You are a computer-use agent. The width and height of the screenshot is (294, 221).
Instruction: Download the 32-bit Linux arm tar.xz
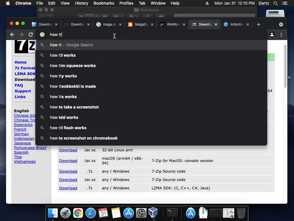68,150
